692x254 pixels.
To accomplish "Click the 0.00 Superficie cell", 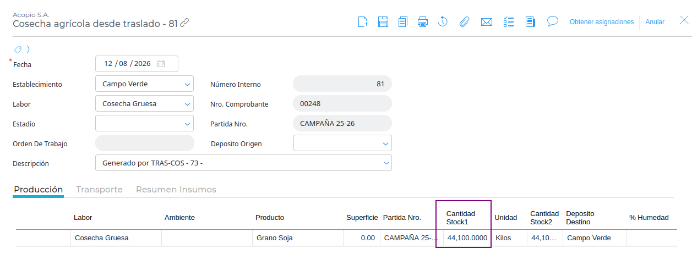I will pos(362,238).
